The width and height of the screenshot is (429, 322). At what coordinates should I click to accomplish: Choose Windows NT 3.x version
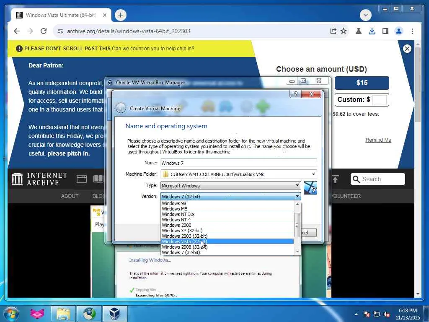227,214
